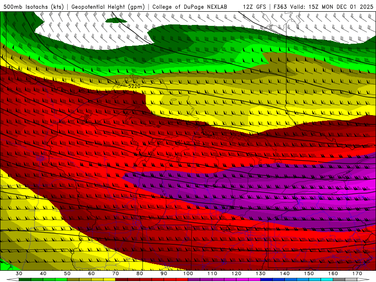Viewport: 376px width, 282px height.
Task: Click the purple color bar segment right of 100
Action: point(194,280)
